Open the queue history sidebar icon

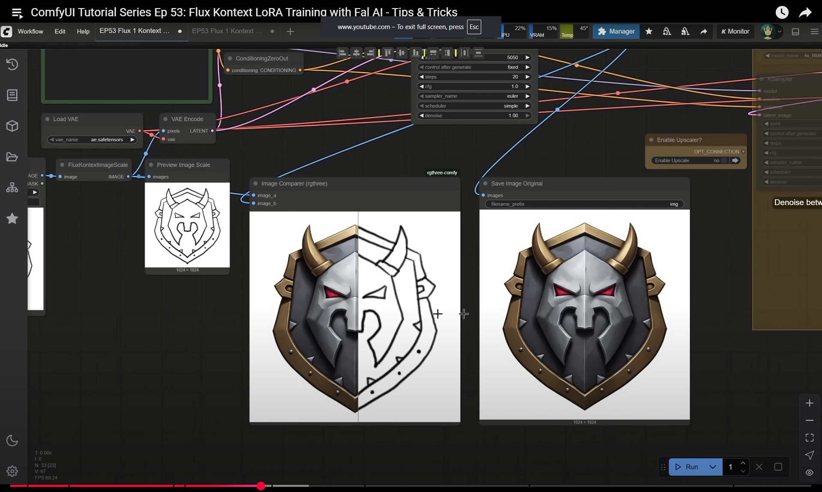12,64
